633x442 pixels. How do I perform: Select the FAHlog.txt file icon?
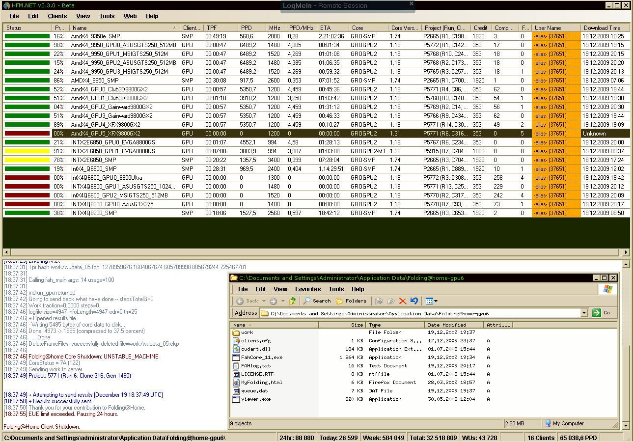[x=236, y=366]
